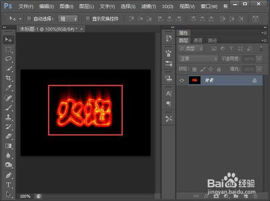Select the Lasso tool

tap(8, 59)
